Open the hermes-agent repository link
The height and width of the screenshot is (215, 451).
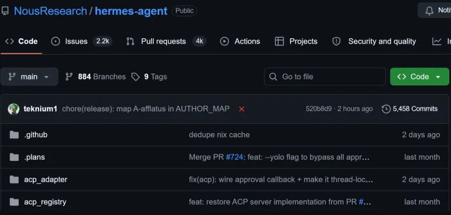tap(131, 11)
